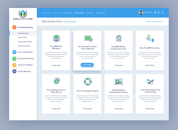Select the My Training tab
This screenshot has height=130, width=178.
79,13
